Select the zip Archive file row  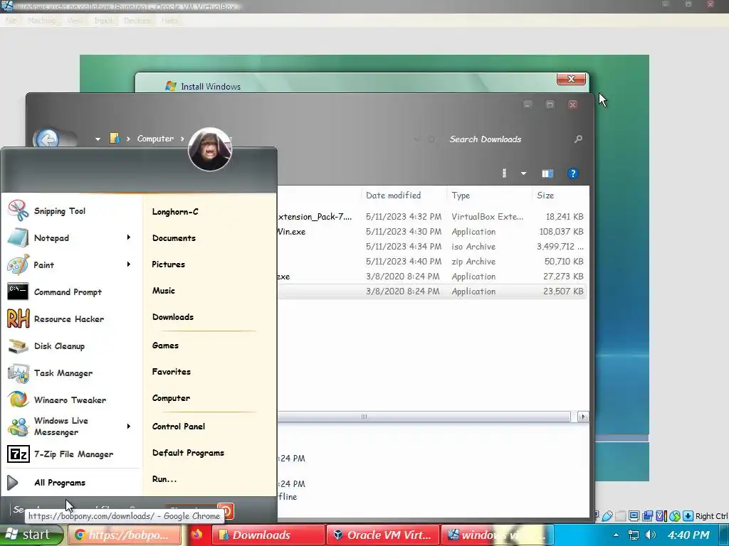[x=431, y=262]
